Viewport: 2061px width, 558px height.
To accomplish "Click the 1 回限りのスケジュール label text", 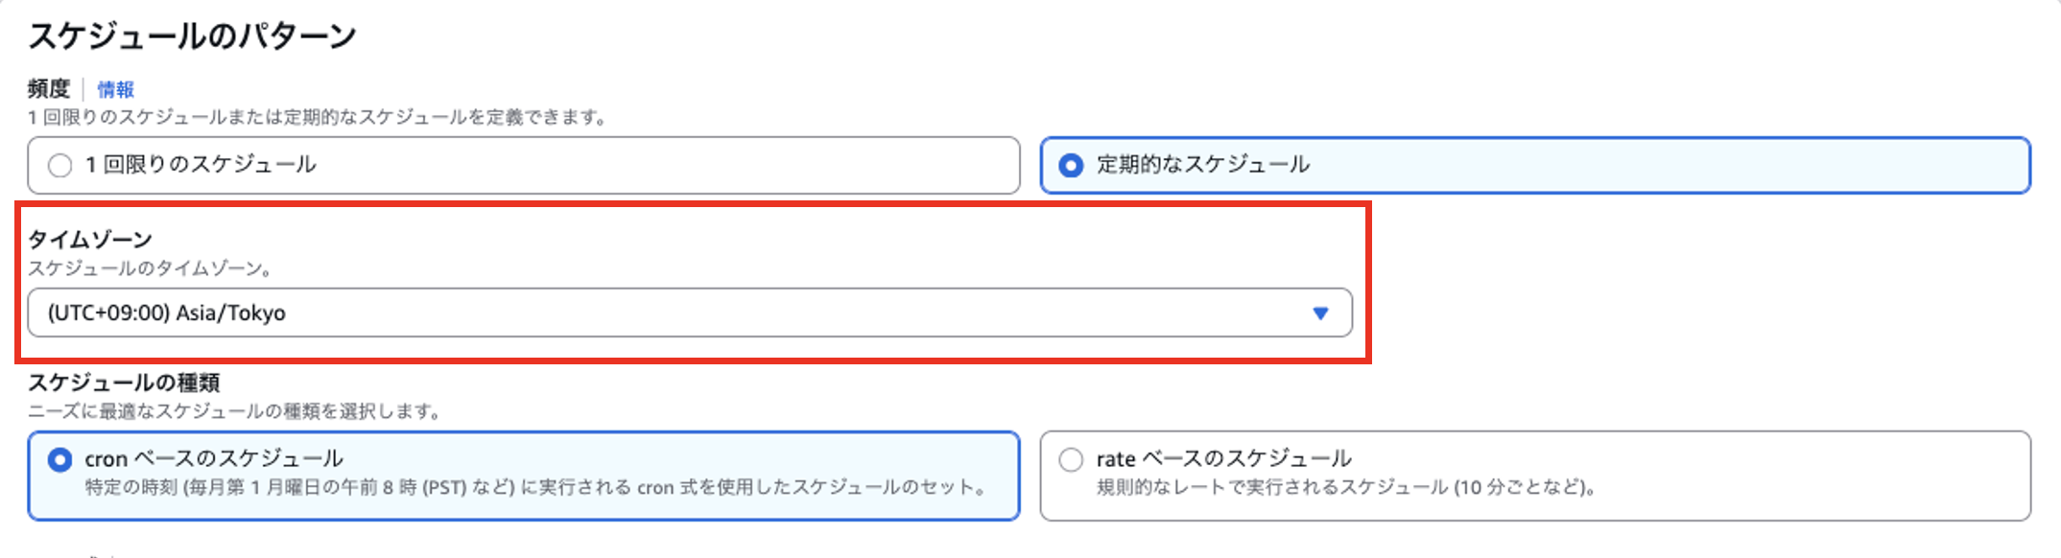I will tap(201, 165).
